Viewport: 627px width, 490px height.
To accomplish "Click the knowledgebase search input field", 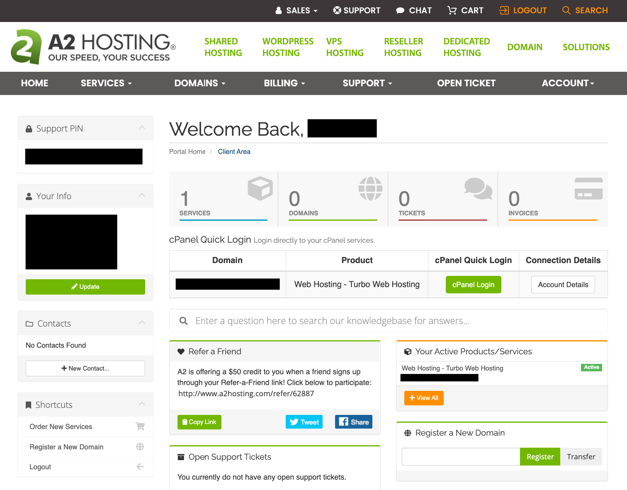I will coord(389,321).
